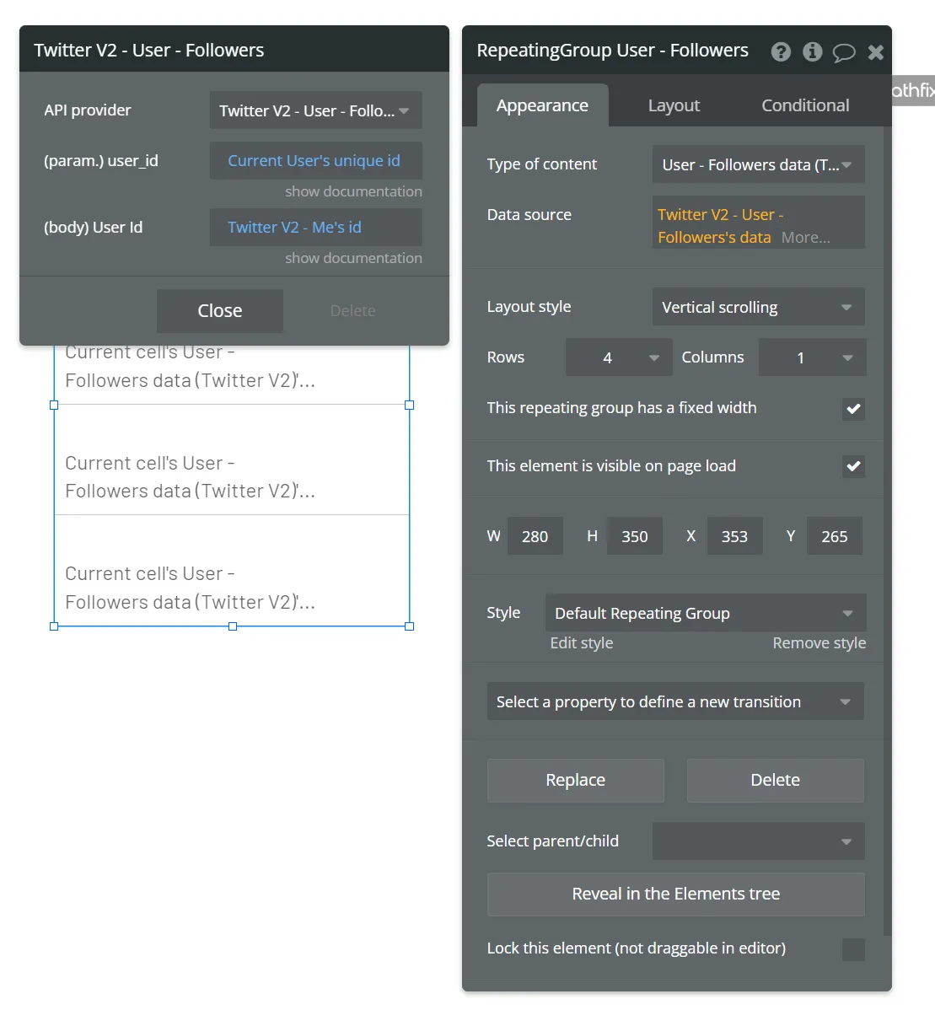This screenshot has height=1010, width=935.
Task: Open the Conditional tab
Action: click(x=805, y=105)
